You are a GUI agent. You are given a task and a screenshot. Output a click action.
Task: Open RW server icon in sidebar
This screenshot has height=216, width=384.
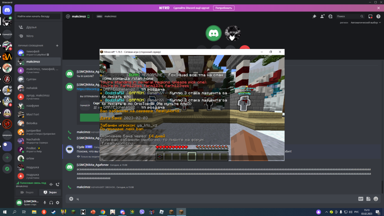[x=7, y=57]
